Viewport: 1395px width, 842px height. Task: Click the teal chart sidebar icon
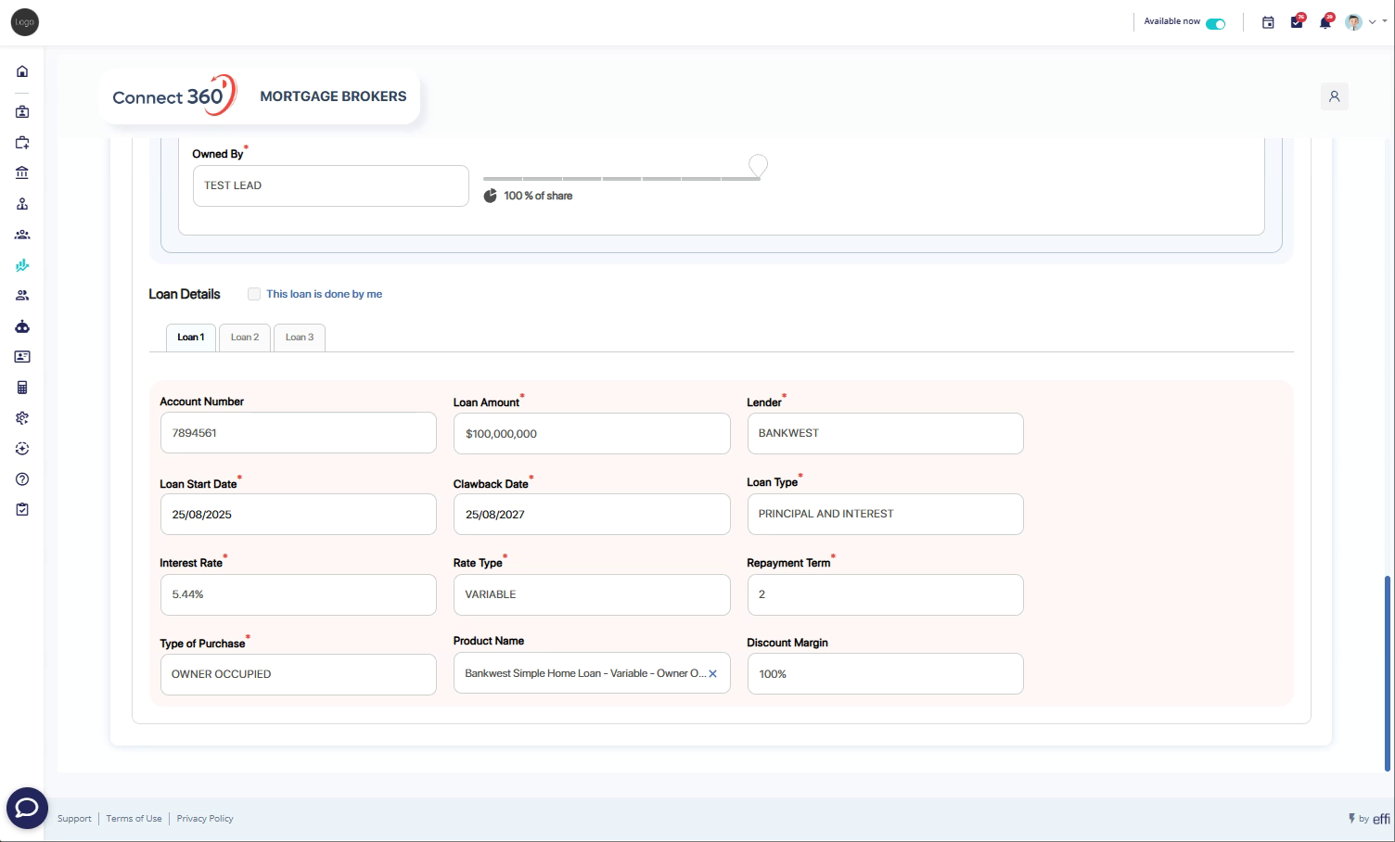pos(22,265)
